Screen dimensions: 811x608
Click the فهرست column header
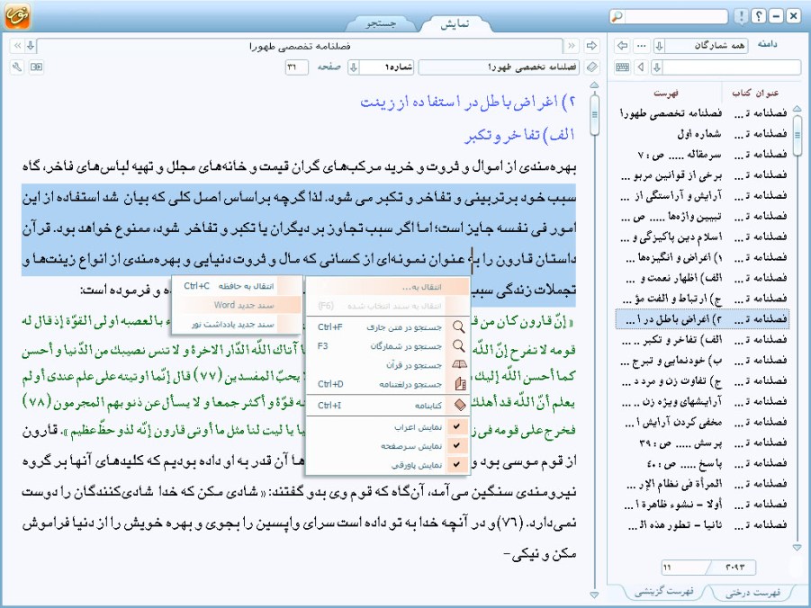[x=666, y=93]
